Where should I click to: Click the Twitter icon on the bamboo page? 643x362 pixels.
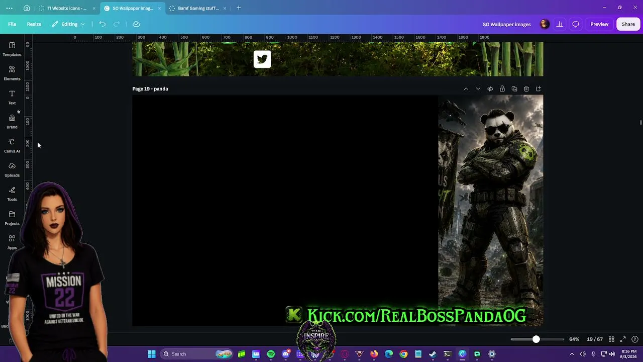(x=262, y=59)
